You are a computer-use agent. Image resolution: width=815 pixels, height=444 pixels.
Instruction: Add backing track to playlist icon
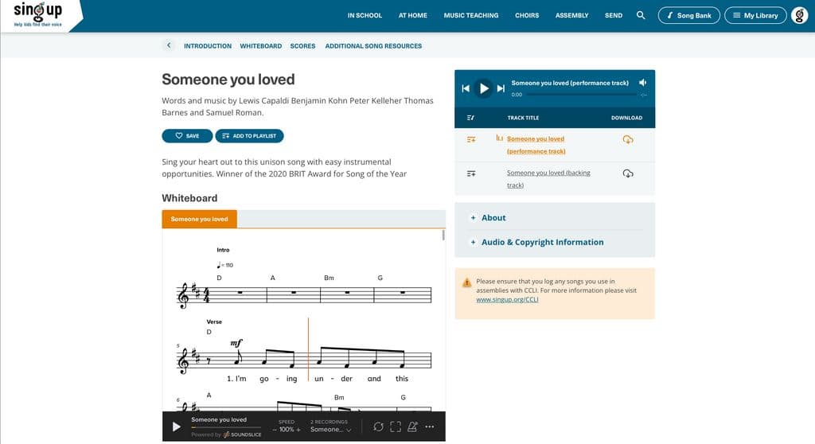pyautogui.click(x=471, y=173)
